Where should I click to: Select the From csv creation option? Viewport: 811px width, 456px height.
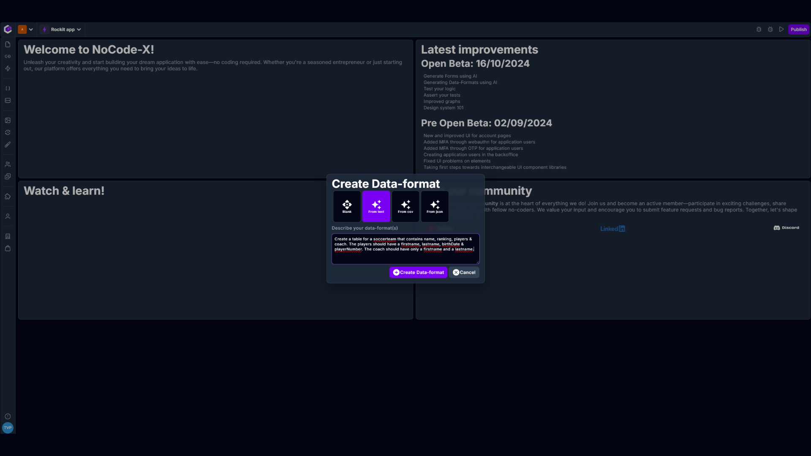(x=405, y=206)
